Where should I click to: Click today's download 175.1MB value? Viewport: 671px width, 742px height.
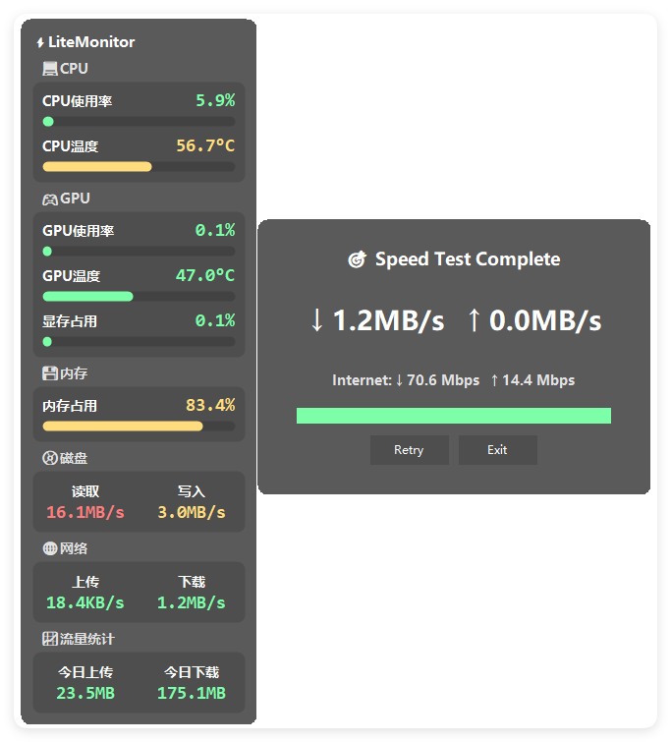(x=192, y=693)
